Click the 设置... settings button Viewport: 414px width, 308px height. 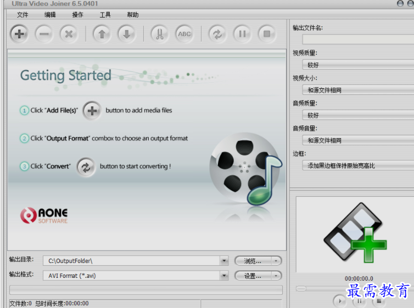point(253,276)
